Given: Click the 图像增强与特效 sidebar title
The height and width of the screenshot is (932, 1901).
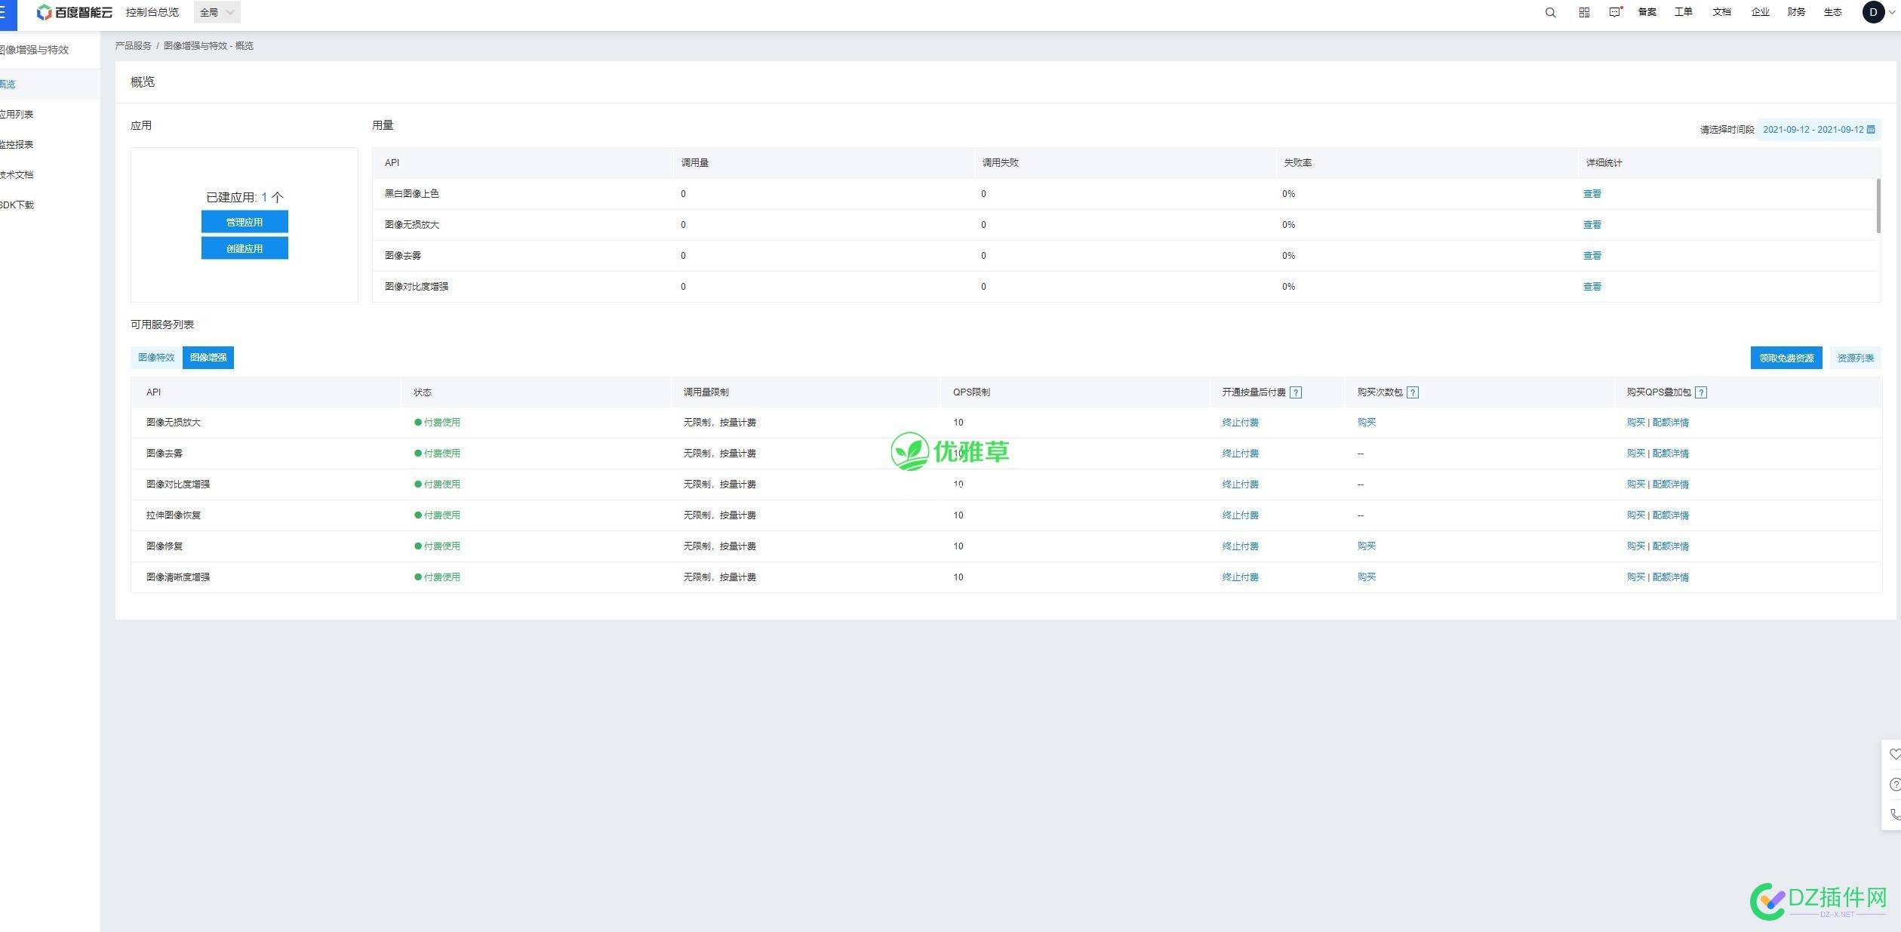Looking at the screenshot, I should 35,50.
